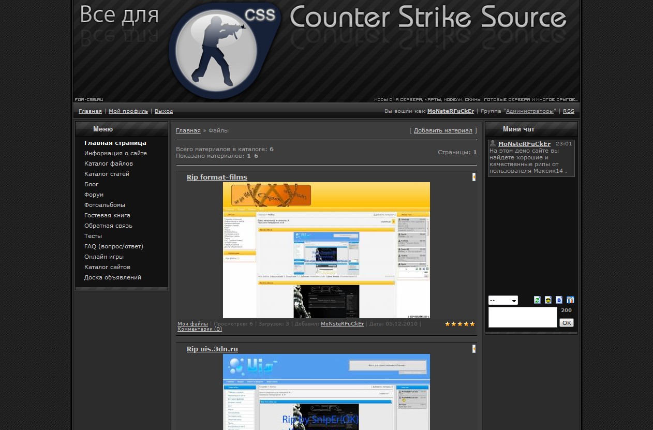Open the Rip format-films screenshot thumbnail
Viewport: 653px width, 430px height.
coord(326,250)
